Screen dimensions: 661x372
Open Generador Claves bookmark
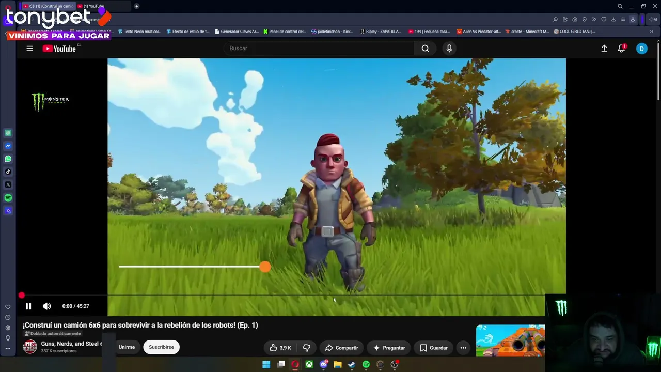pos(237,32)
